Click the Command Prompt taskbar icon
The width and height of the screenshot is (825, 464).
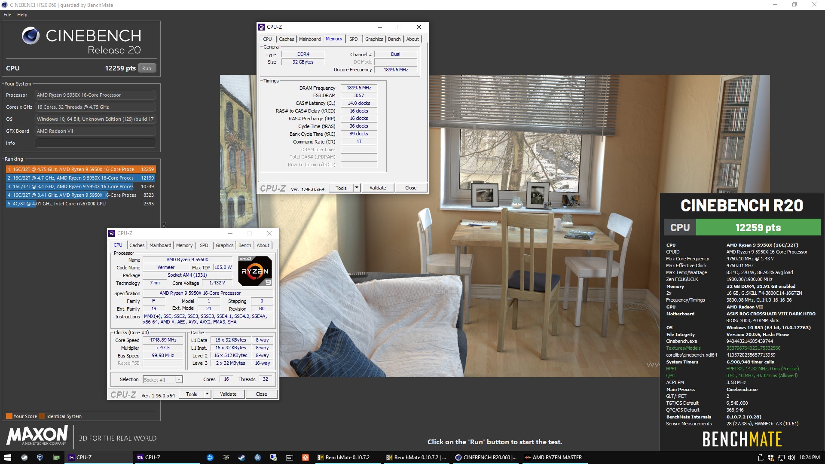pos(289,458)
